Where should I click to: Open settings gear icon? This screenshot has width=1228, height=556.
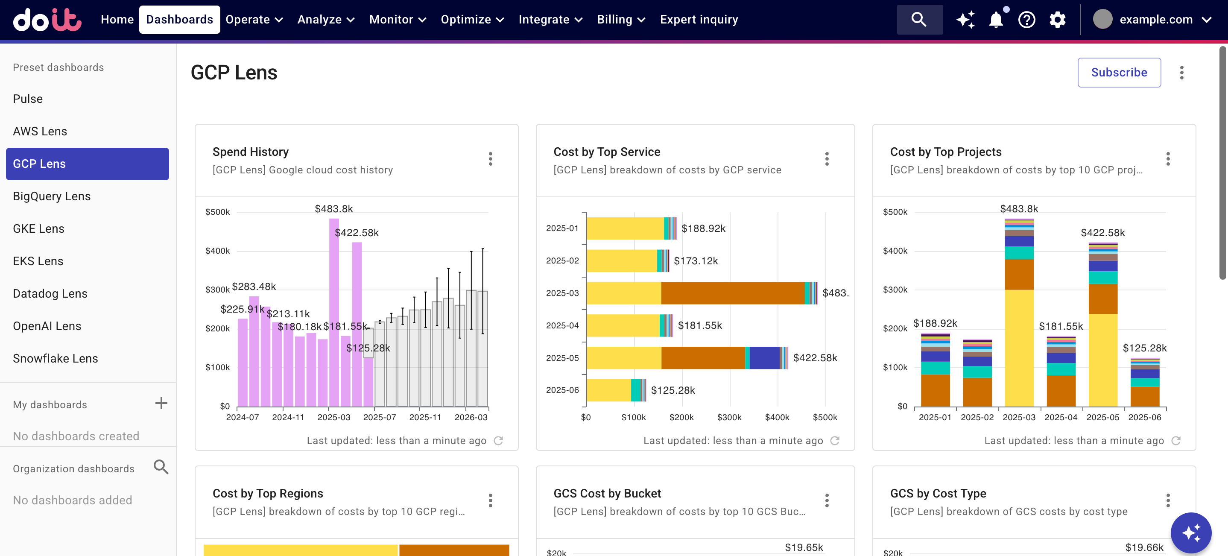pos(1057,20)
